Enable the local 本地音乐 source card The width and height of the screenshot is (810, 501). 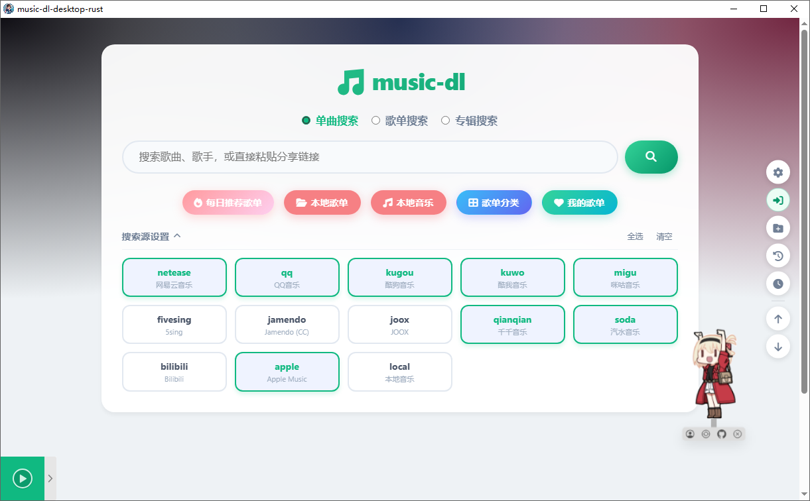click(400, 372)
